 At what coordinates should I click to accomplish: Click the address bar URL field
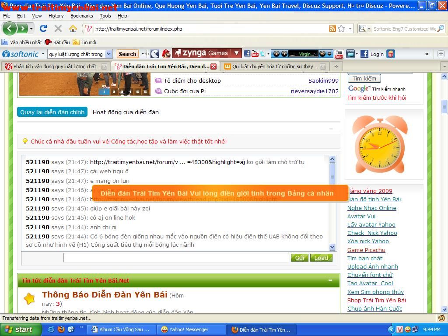(211, 28)
